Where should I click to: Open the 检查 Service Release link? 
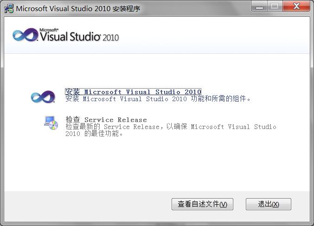pos(106,120)
